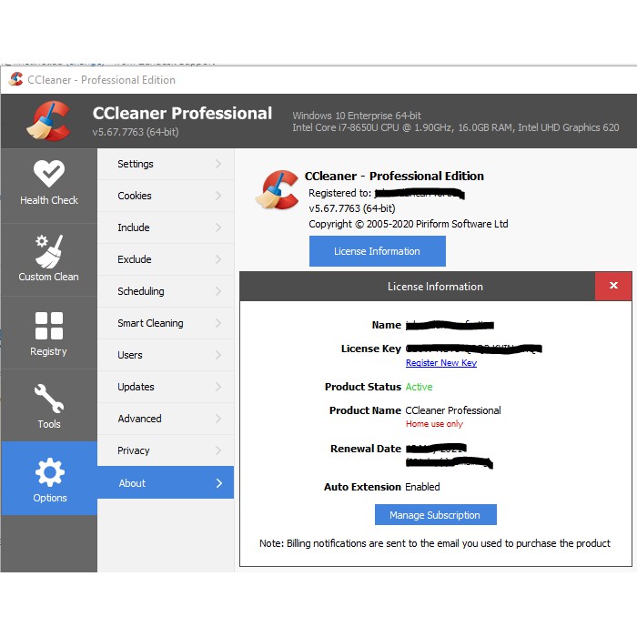This screenshot has height=637, width=637.
Task: Click the CCleaner logo in header
Action: tap(48, 121)
